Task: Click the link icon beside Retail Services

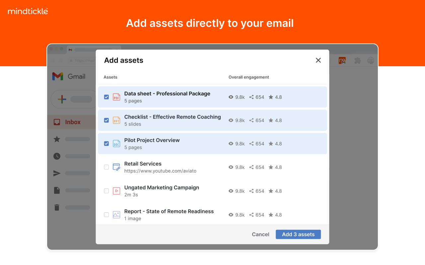Action: tap(117, 167)
